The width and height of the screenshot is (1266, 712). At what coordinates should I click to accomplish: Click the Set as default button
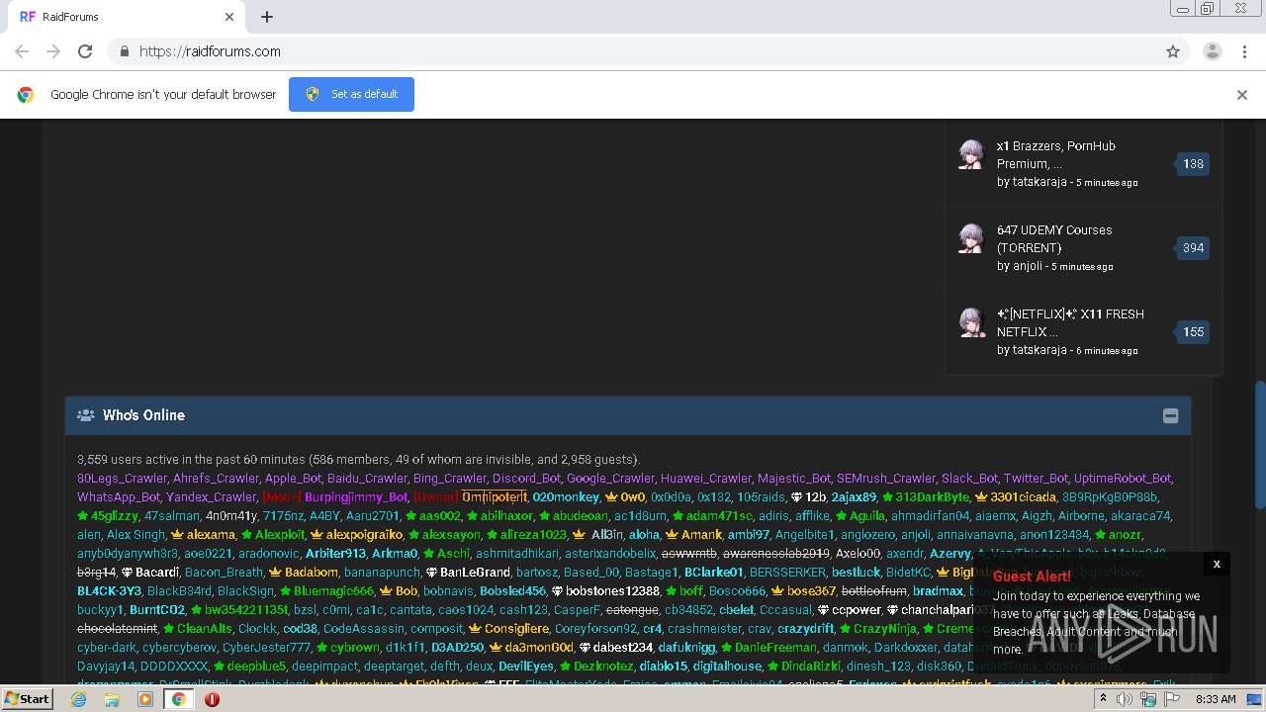coord(351,94)
